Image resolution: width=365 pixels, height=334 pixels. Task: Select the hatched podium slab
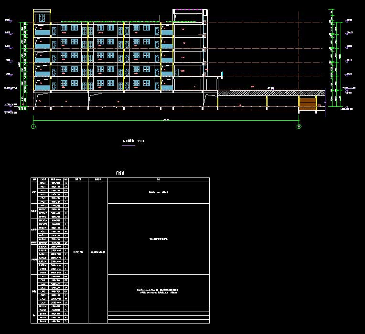[271, 93]
